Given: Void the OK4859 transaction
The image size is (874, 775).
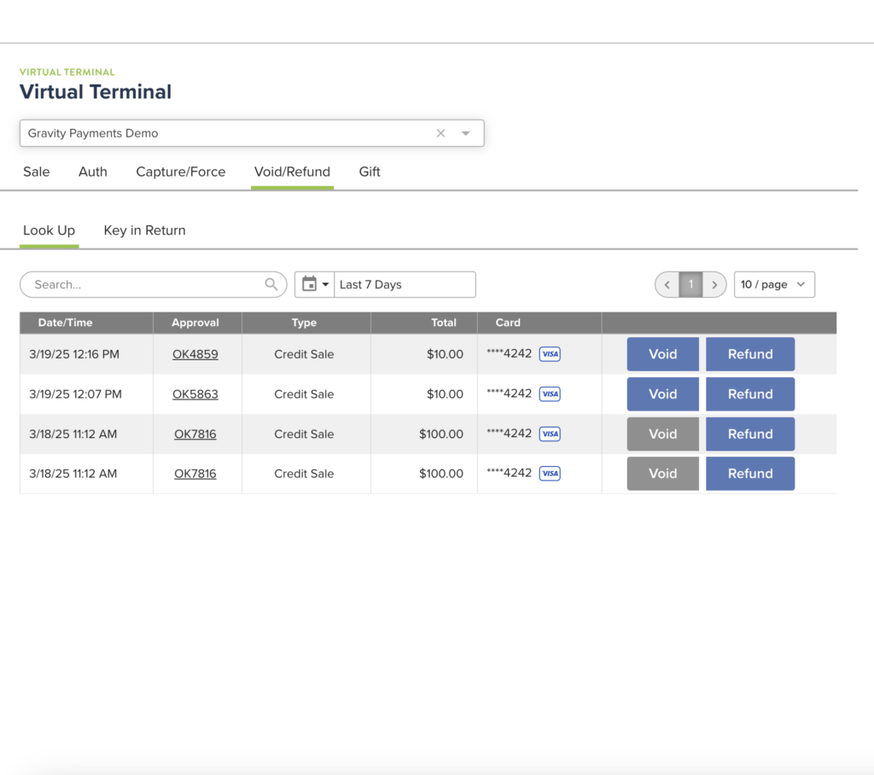Looking at the screenshot, I should (662, 354).
